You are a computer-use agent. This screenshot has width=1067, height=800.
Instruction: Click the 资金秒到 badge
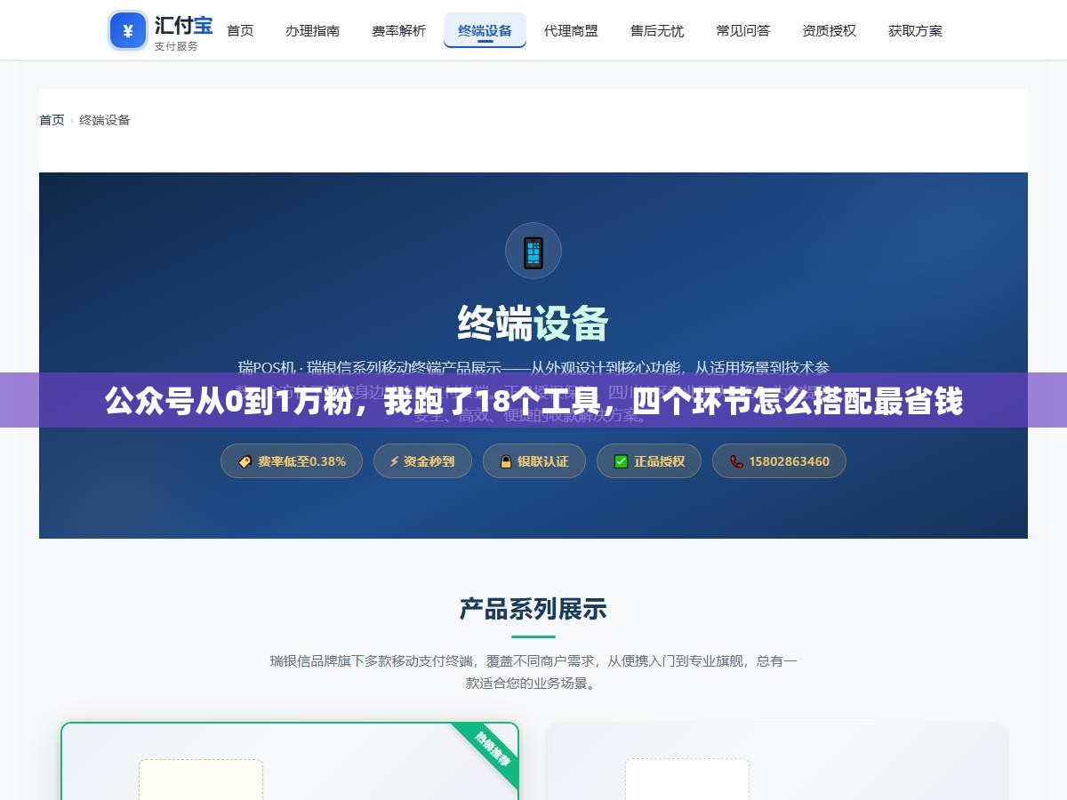tap(422, 461)
